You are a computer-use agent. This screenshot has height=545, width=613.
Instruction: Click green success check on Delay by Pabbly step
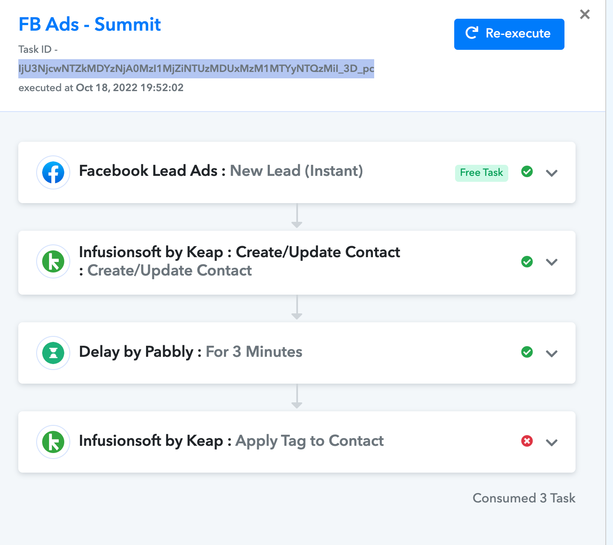pyautogui.click(x=527, y=352)
